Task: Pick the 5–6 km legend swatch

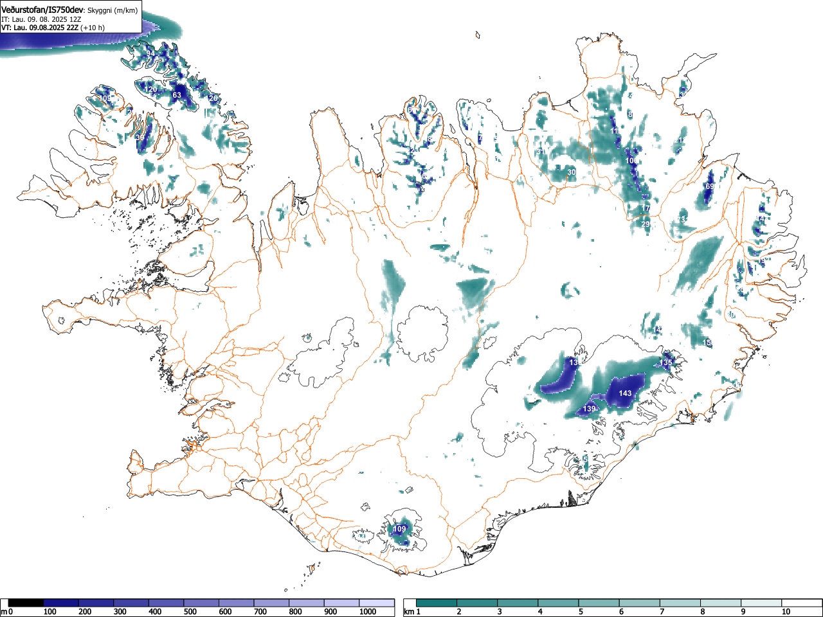Action: point(600,603)
